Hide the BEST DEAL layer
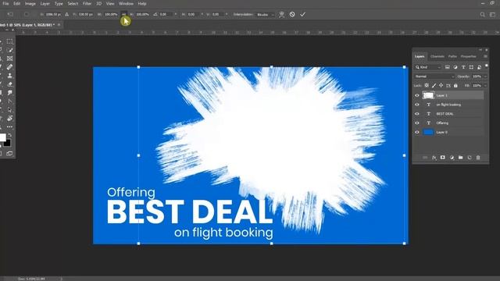This screenshot has width=500, height=281. (416, 114)
